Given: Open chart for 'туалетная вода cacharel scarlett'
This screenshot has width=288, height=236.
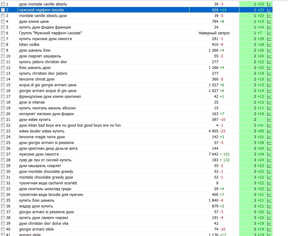Looking at the screenshot, I should point(269,183).
